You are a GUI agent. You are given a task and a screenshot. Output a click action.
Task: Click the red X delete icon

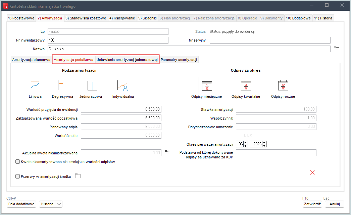click(x=312, y=172)
